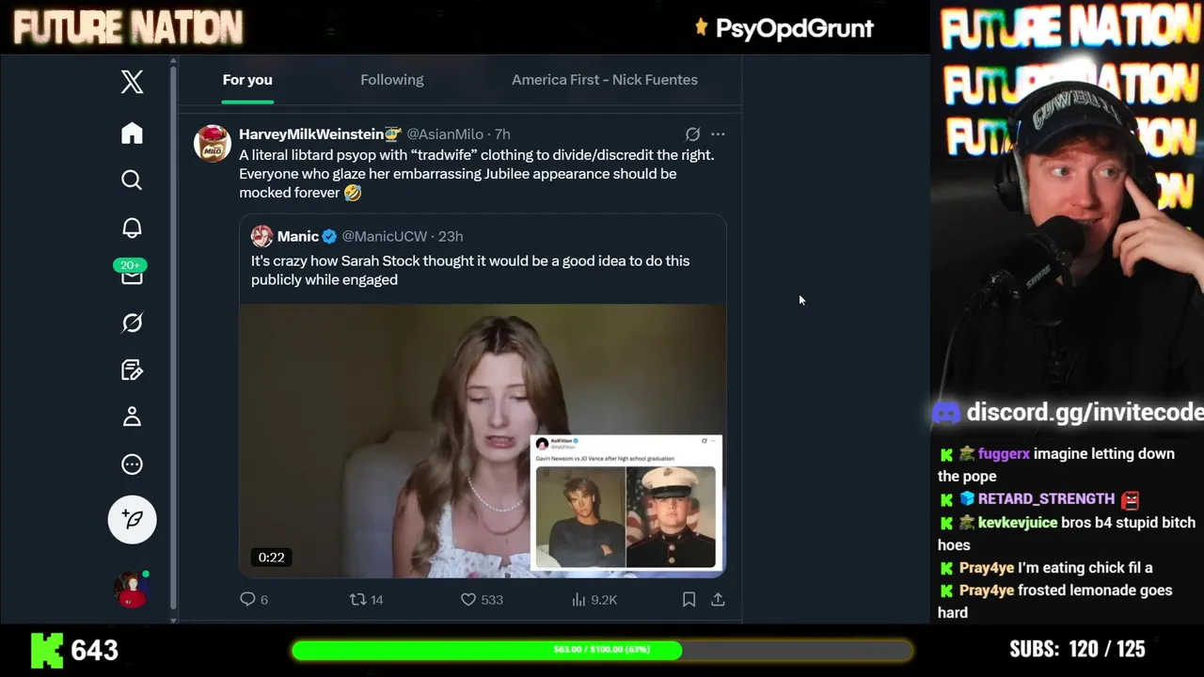Open the @ManicUCW quoted profile link

[x=384, y=237]
